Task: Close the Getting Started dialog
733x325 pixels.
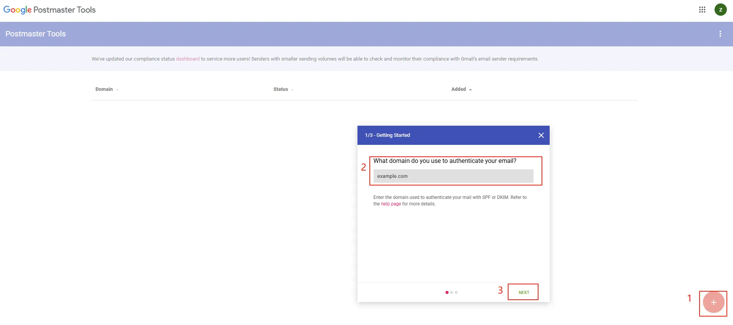Action: [541, 135]
